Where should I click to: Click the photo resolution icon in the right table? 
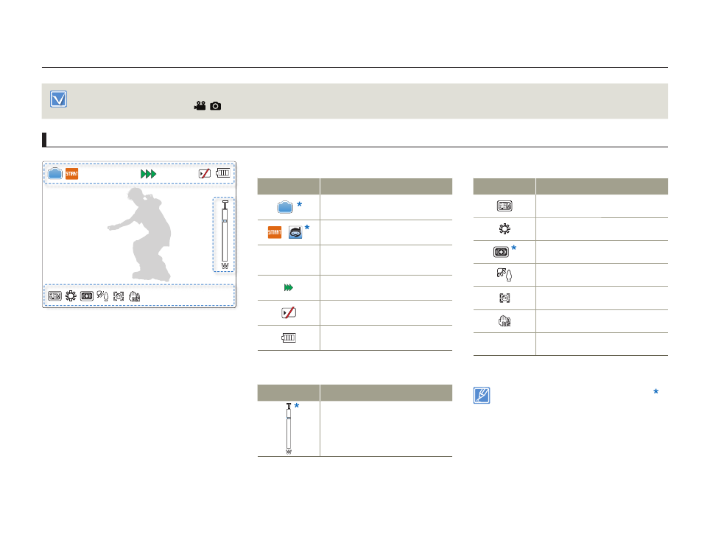[505, 206]
